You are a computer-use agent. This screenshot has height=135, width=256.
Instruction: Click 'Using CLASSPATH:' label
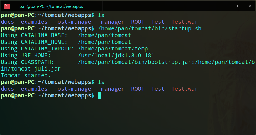[x=27, y=62]
